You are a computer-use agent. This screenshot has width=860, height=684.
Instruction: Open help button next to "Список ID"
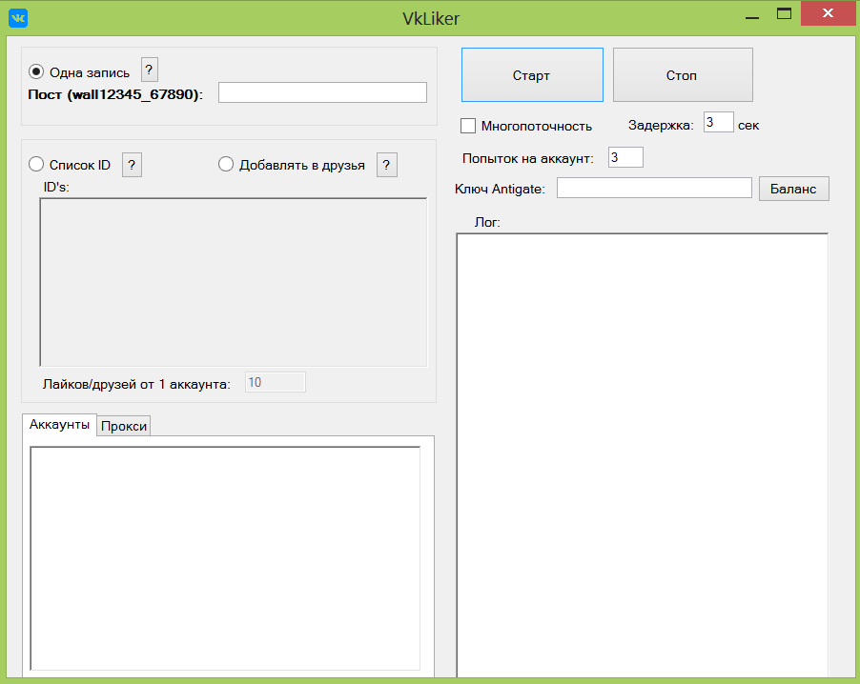tap(132, 165)
